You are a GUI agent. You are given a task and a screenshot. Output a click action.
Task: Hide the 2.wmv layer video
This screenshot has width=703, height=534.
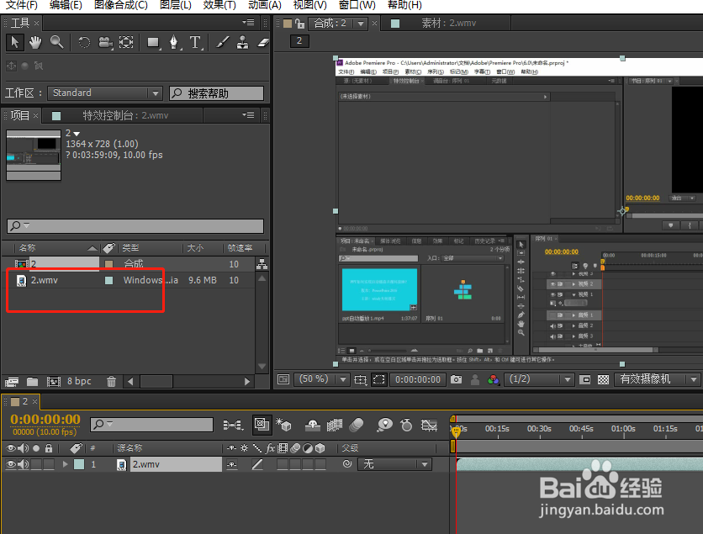click(10, 464)
